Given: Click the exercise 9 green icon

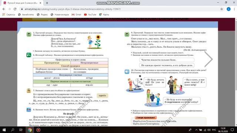Looking at the screenshot, I should tap(127, 34).
